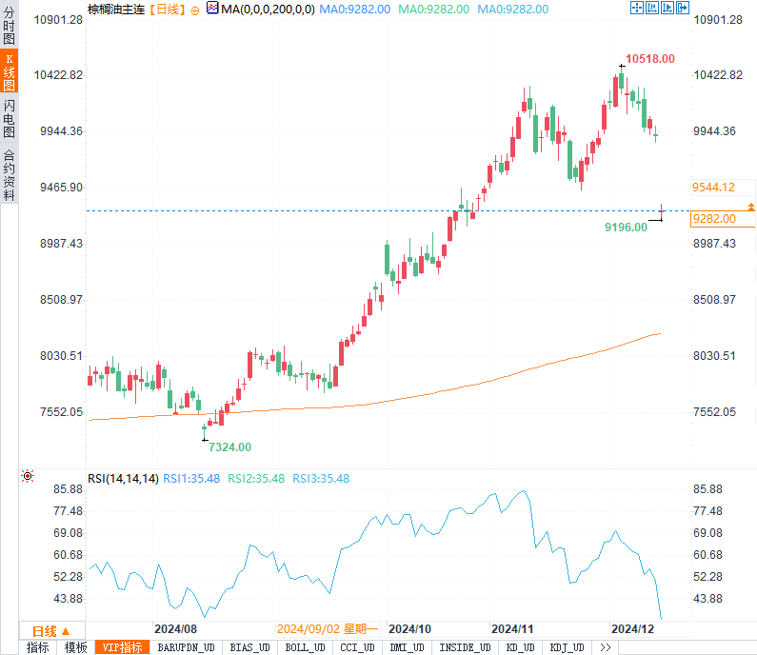Click the orange price alert arrow marker
This screenshot has height=655, width=757.
751,207
